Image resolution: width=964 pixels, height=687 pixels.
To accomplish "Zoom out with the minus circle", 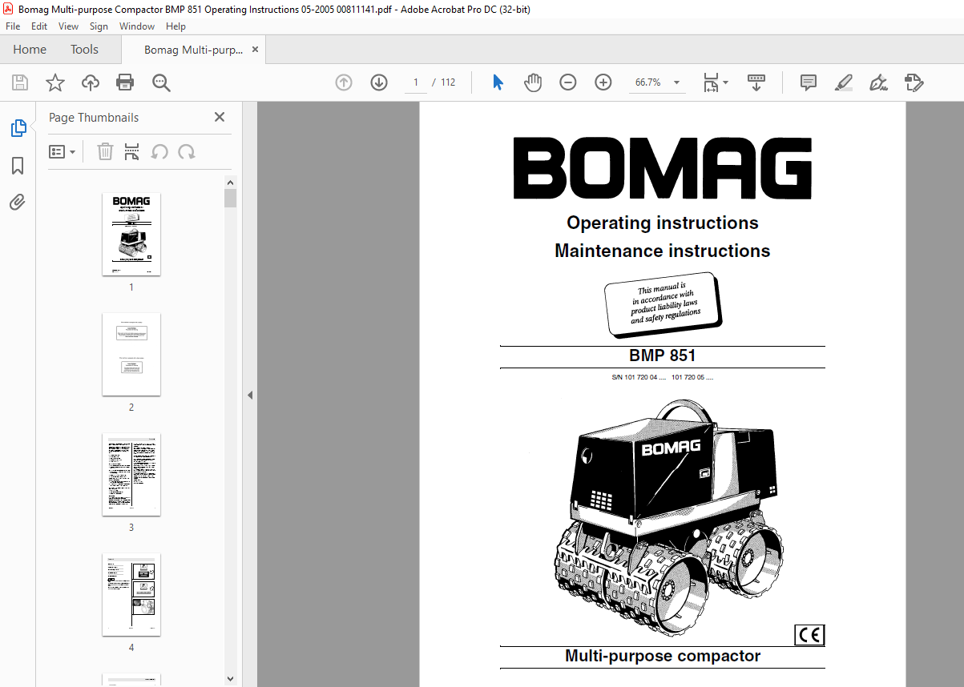I will point(568,82).
